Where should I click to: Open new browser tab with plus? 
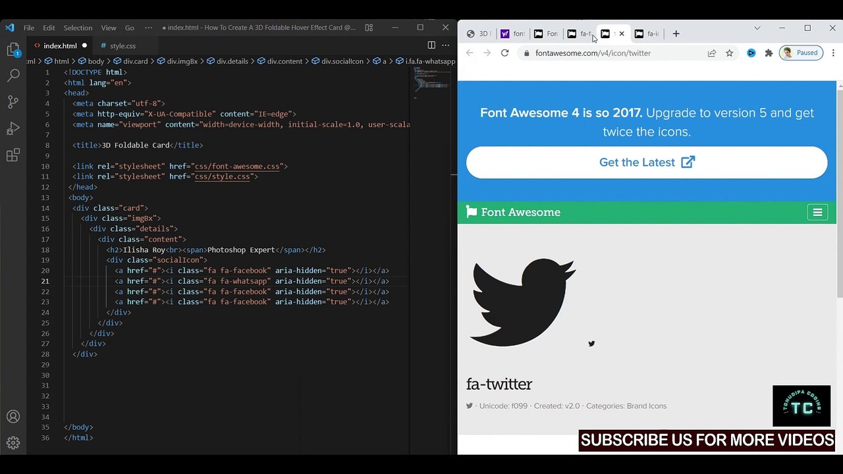(676, 34)
